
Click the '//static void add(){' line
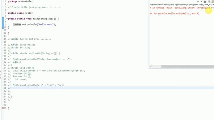coord(21,68)
